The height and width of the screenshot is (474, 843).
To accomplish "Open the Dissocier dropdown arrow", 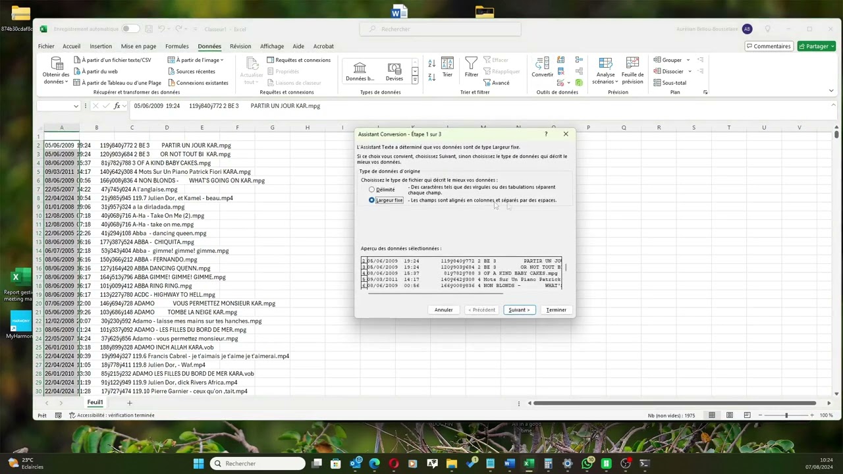I will (690, 71).
